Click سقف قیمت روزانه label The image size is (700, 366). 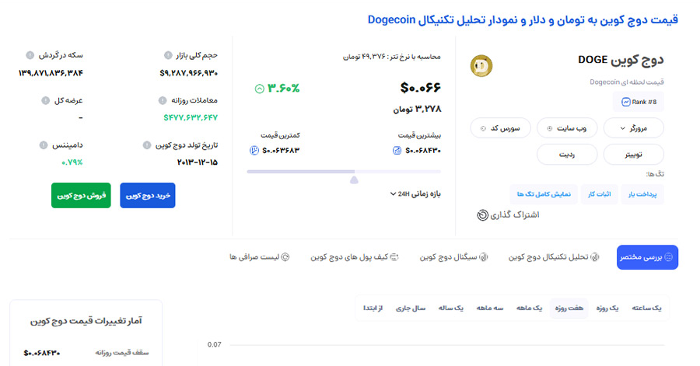tap(121, 353)
